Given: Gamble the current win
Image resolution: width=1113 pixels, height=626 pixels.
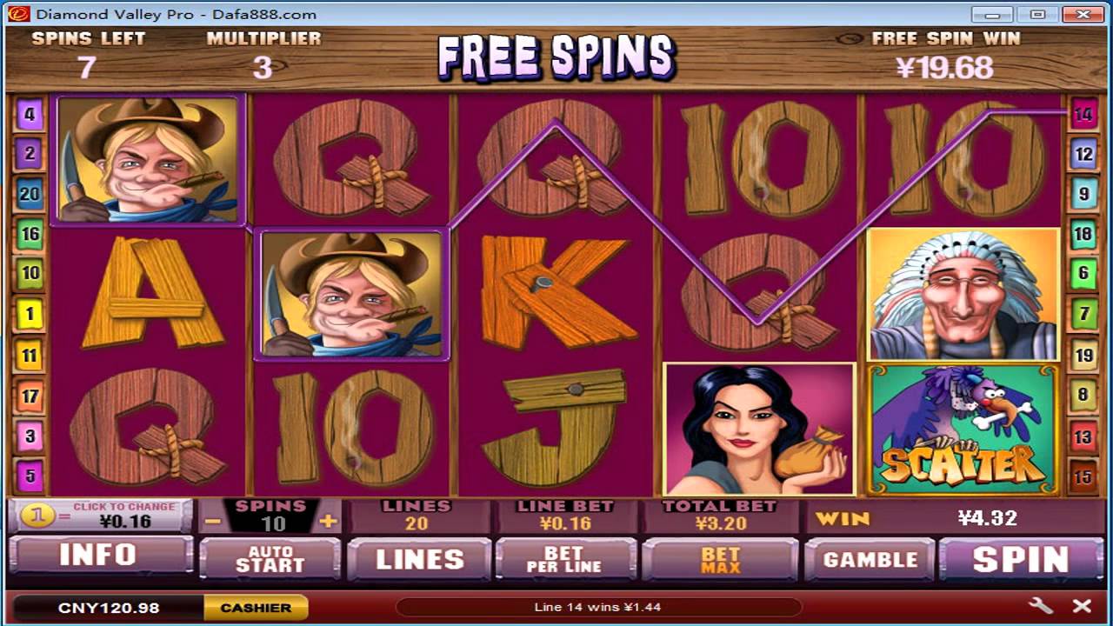Looking at the screenshot, I should pos(870,559).
